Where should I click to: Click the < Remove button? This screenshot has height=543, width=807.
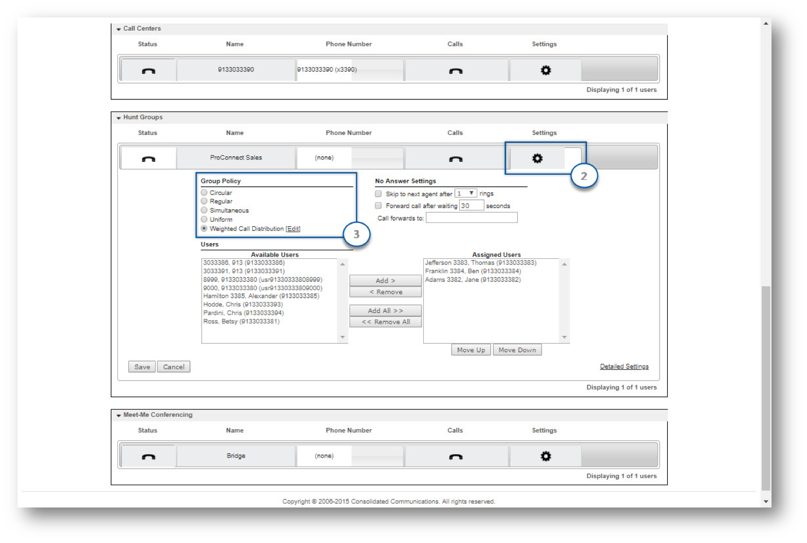(385, 292)
